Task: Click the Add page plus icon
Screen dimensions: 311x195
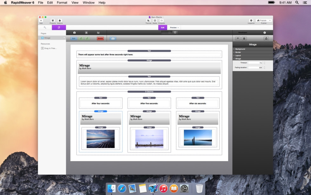Action: coord(41,20)
